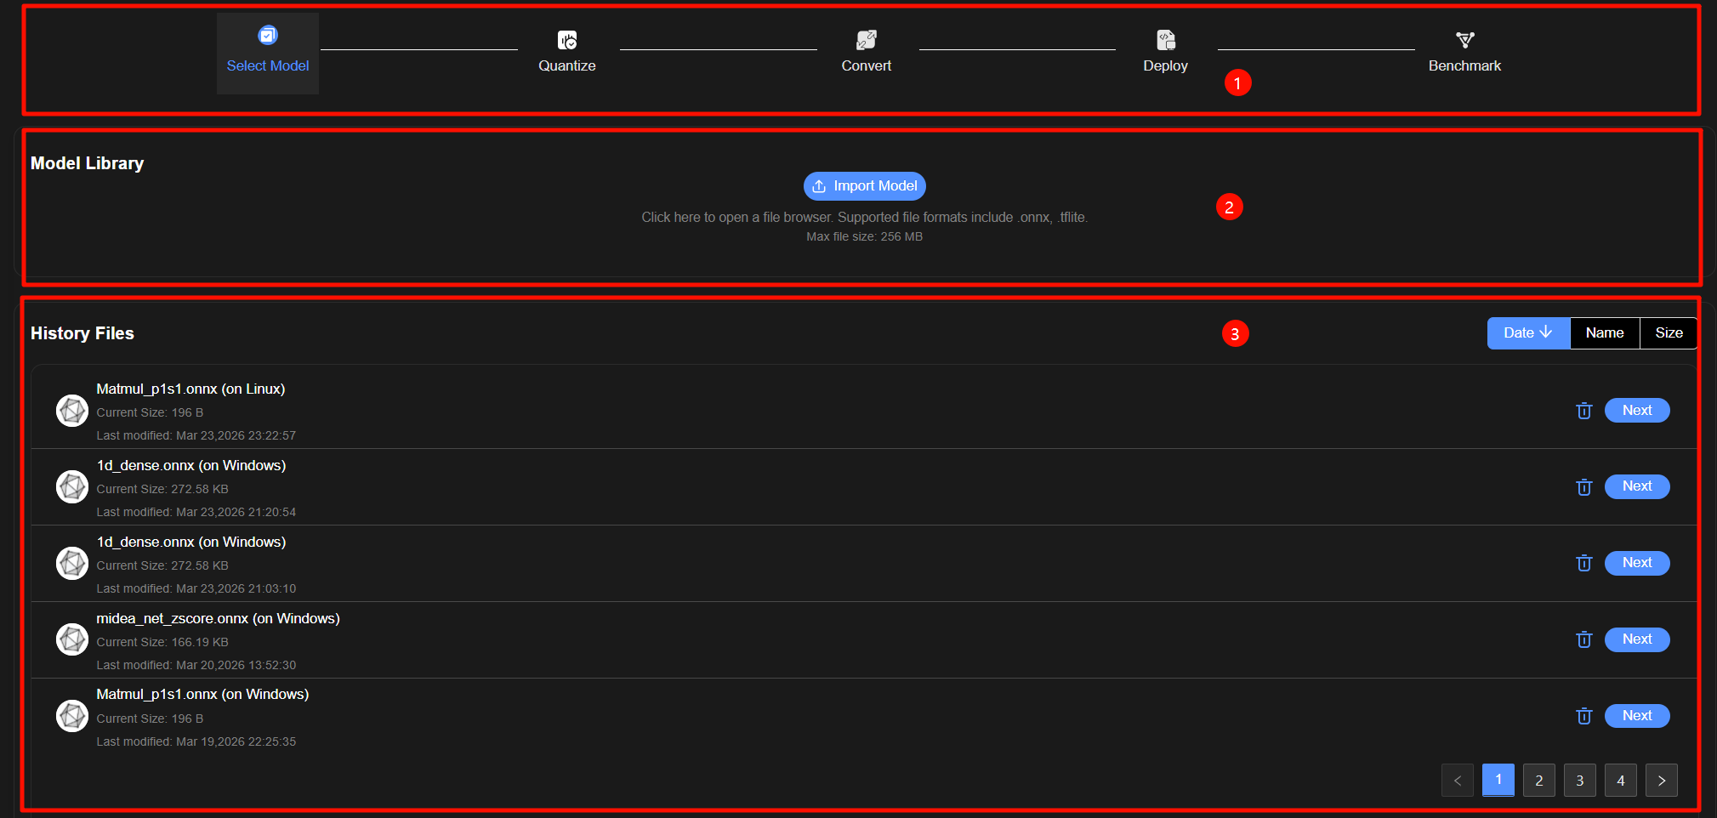Click the Import Model button

[864, 186]
